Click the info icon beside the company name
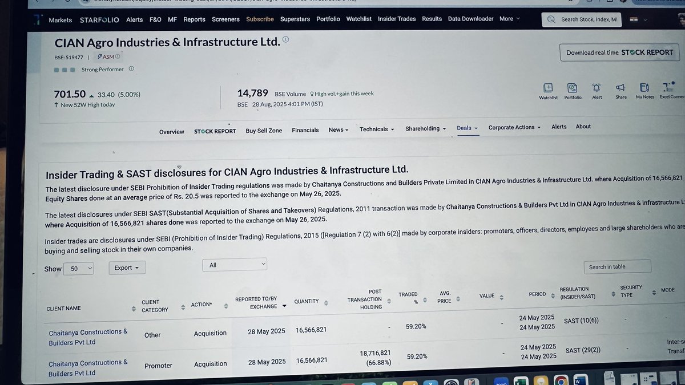Screen dimensions: 685x385 pos(285,39)
